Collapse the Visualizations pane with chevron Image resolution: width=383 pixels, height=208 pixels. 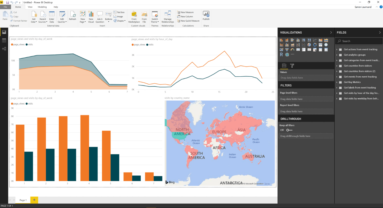(x=331, y=33)
